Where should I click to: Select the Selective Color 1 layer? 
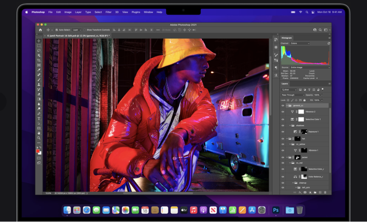(x=311, y=119)
